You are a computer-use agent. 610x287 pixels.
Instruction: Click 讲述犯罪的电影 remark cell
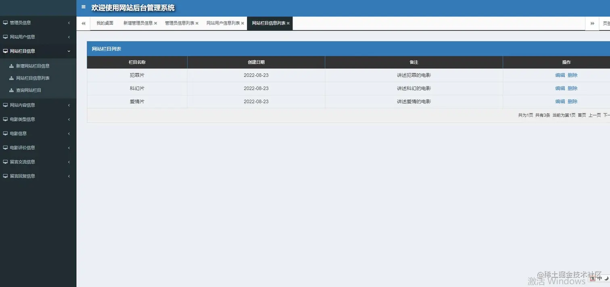tap(414, 75)
